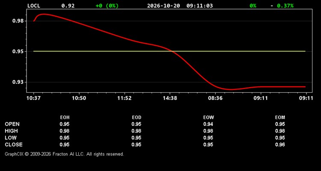This screenshot has height=171, width=321.
Task: Select the LOW row label
Action: [x=11, y=138]
